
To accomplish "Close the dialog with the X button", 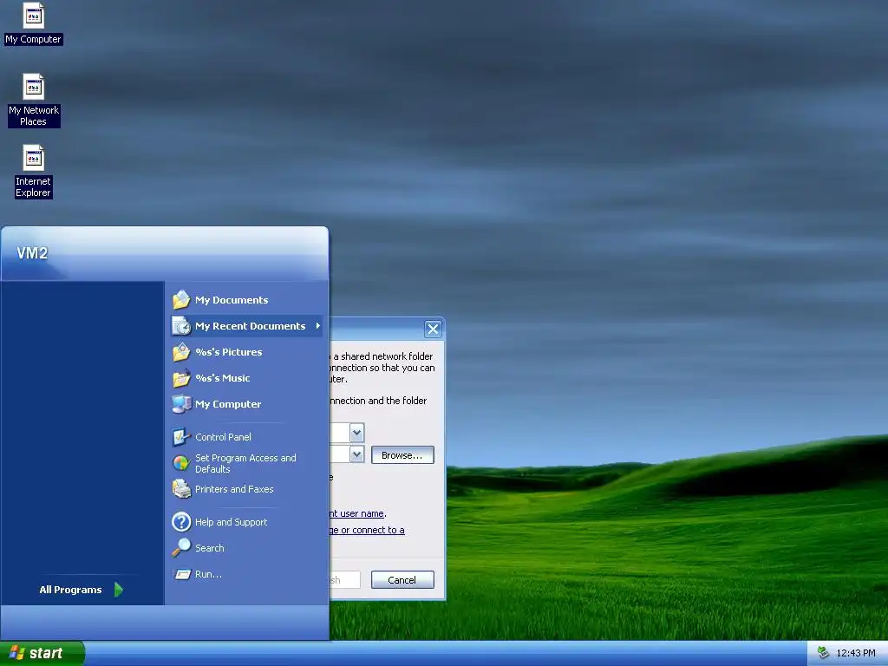I will pos(434,329).
